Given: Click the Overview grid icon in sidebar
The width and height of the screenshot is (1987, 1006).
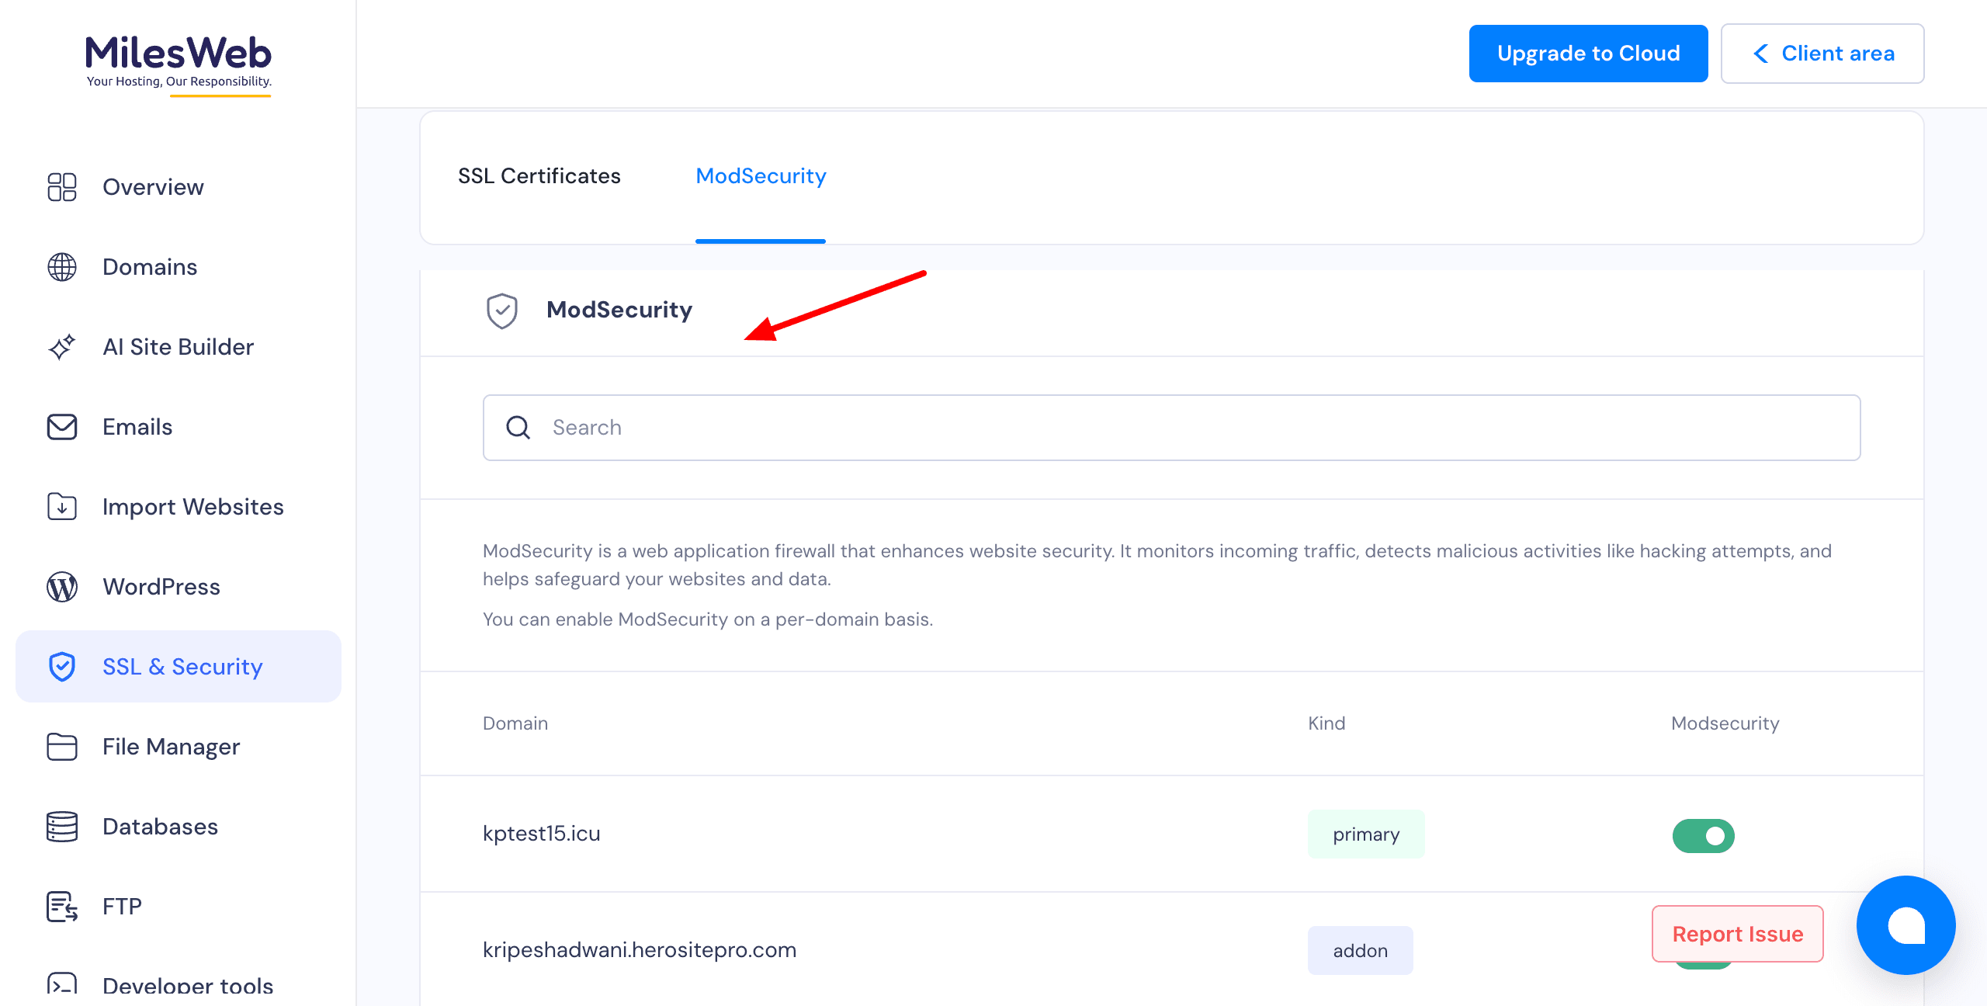Looking at the screenshot, I should tap(62, 187).
